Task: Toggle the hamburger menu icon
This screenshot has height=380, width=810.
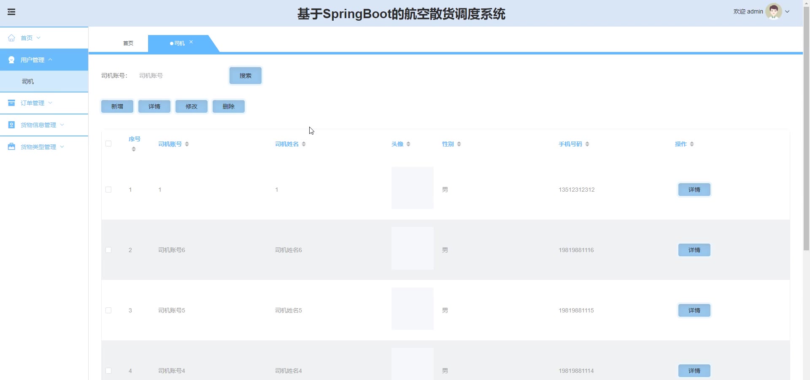Action: [x=11, y=12]
